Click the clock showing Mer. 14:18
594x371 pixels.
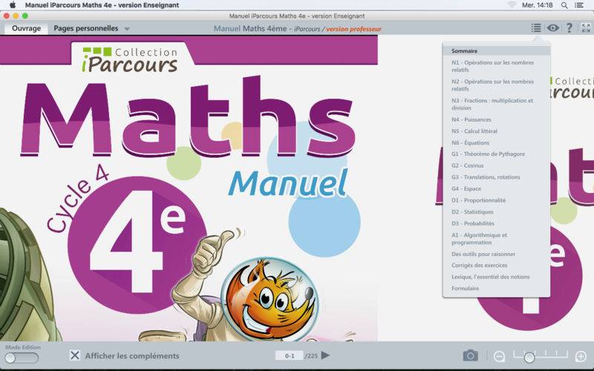537,5
